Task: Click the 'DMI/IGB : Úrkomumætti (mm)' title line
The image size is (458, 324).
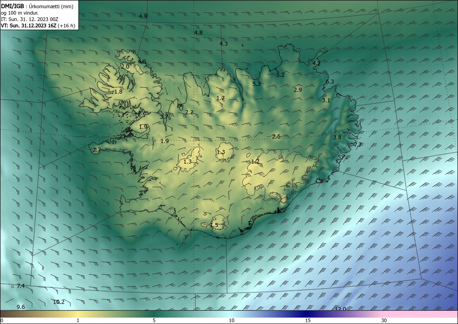Action: [37, 6]
